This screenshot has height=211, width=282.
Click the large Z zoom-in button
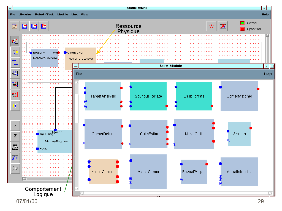click(15, 136)
